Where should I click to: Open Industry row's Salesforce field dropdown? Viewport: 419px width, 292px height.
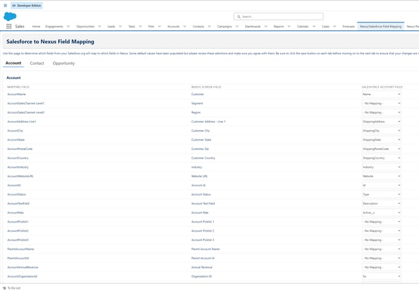coord(381,167)
